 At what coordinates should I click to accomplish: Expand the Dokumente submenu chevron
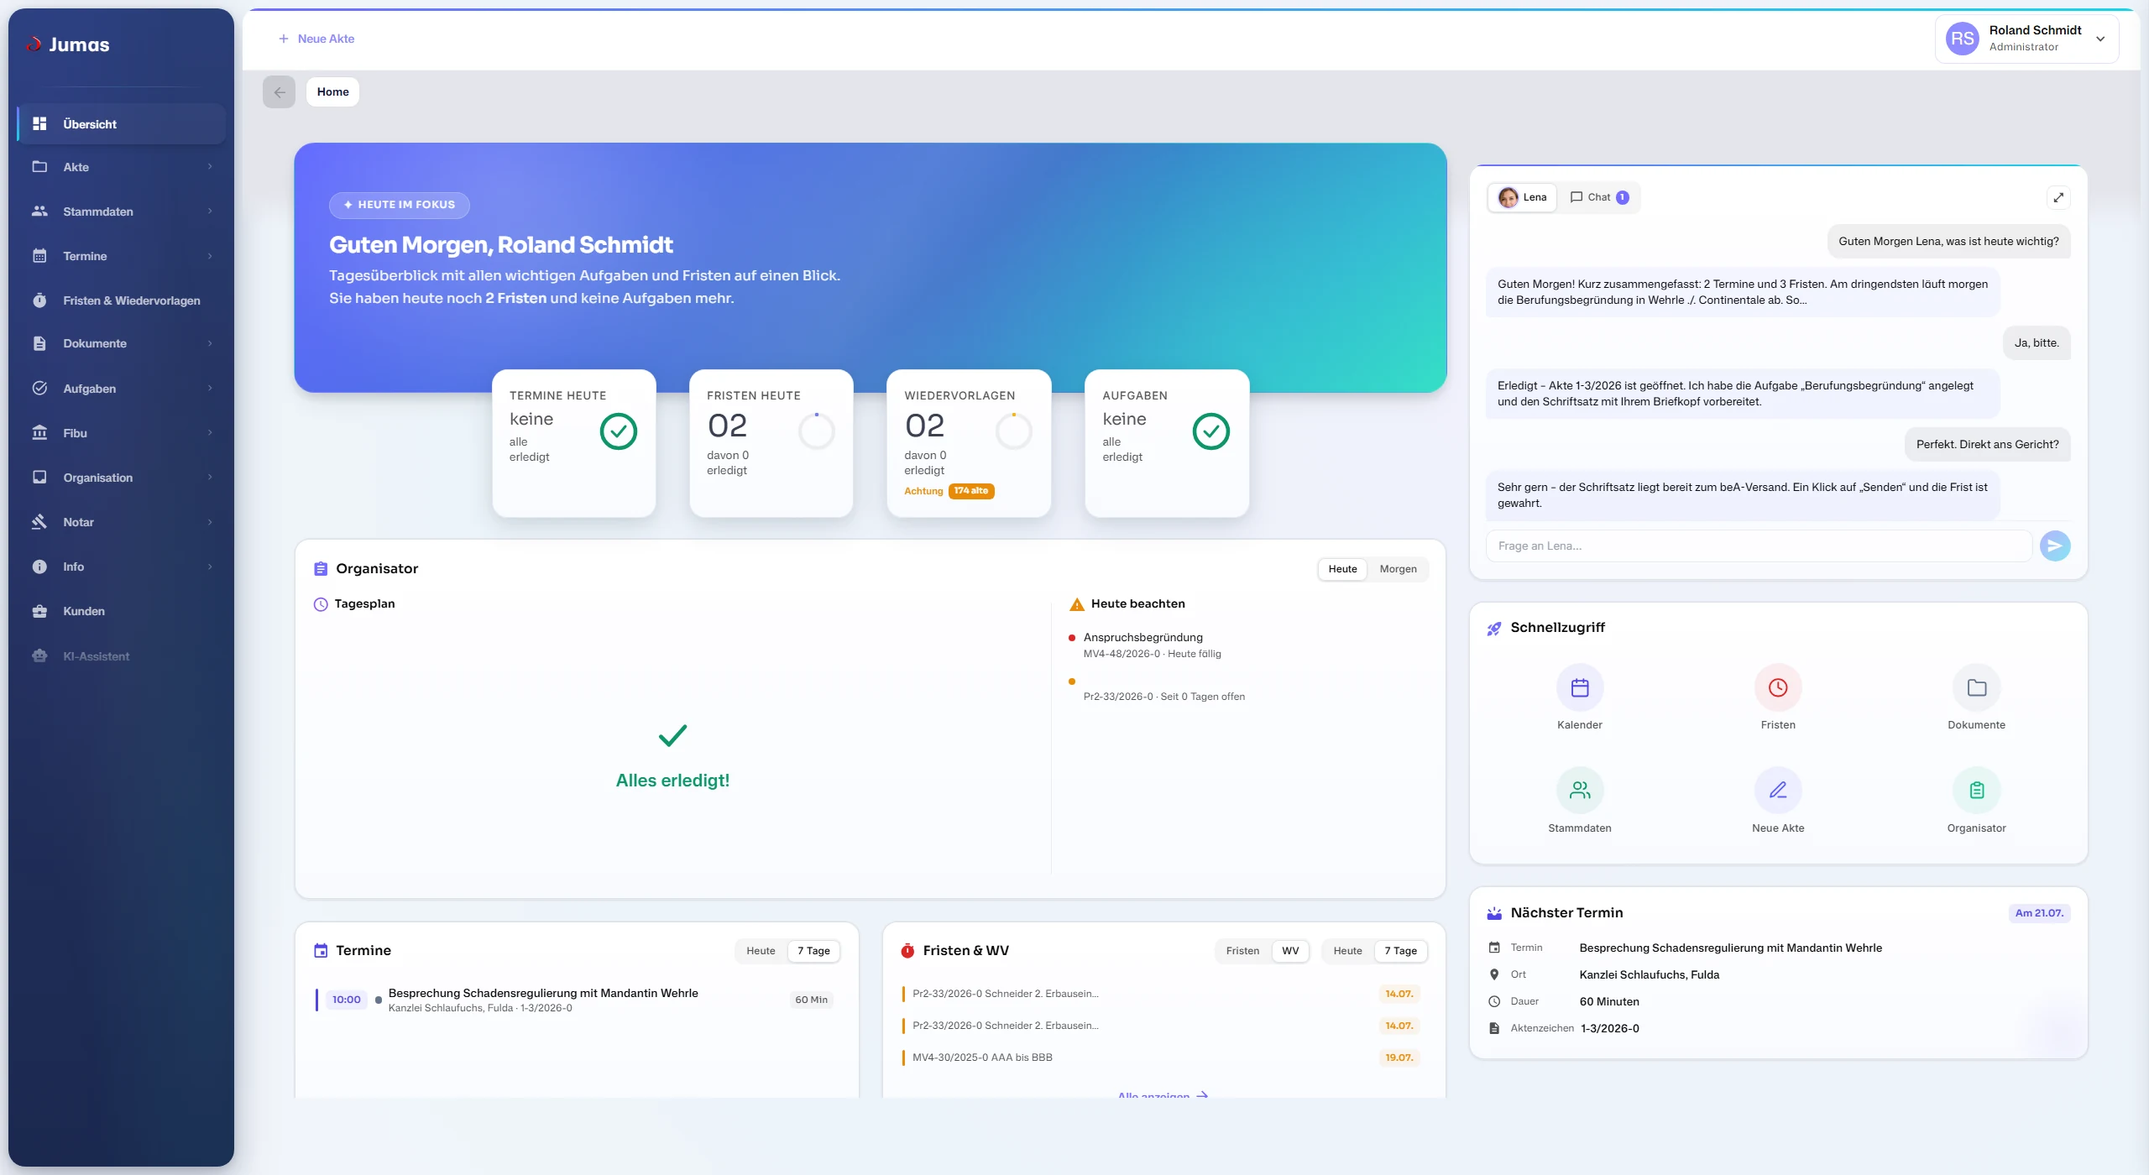210,343
